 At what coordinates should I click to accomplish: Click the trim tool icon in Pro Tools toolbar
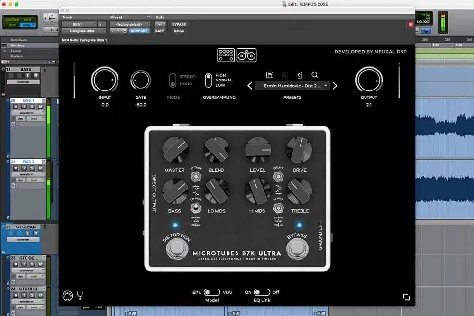tap(52, 18)
